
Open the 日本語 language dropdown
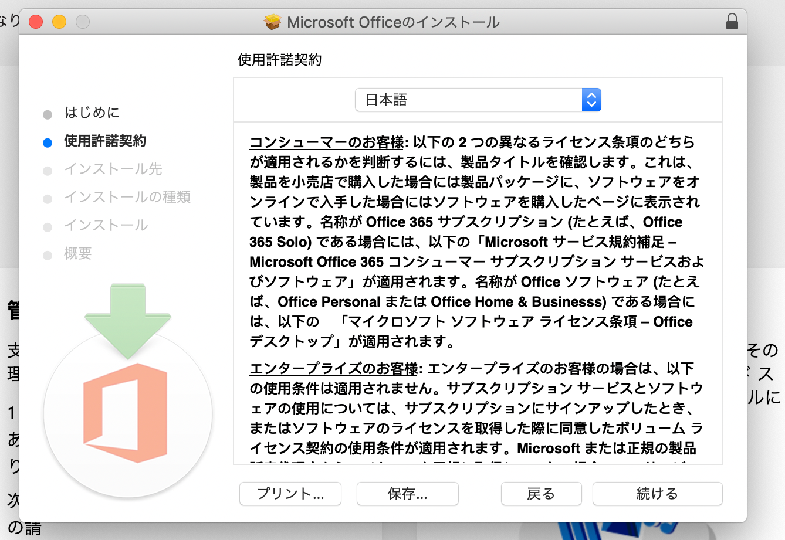tap(478, 100)
